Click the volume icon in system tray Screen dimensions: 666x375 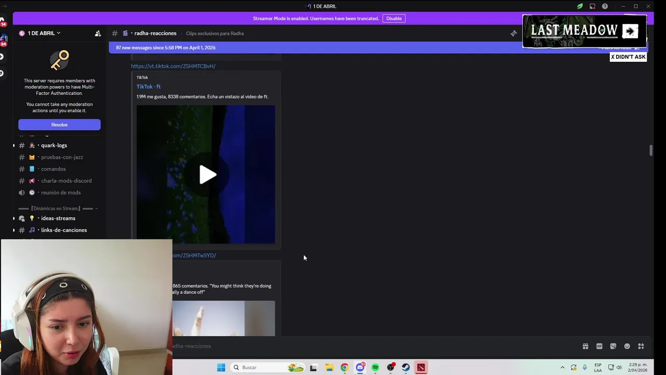[x=619, y=368]
